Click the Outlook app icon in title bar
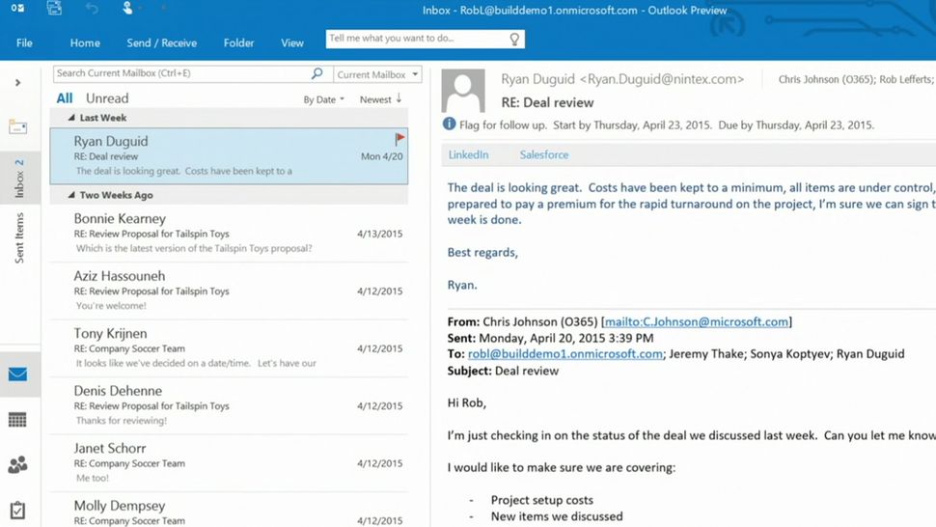 click(17, 9)
